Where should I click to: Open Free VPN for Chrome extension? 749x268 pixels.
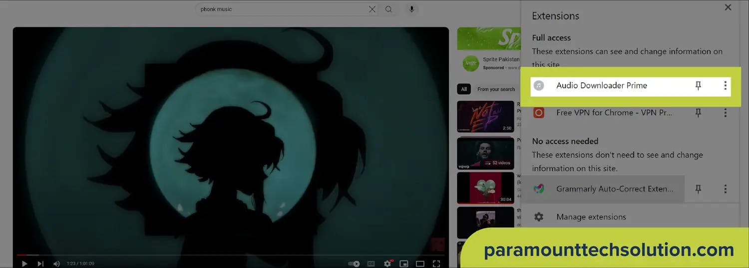click(x=614, y=113)
